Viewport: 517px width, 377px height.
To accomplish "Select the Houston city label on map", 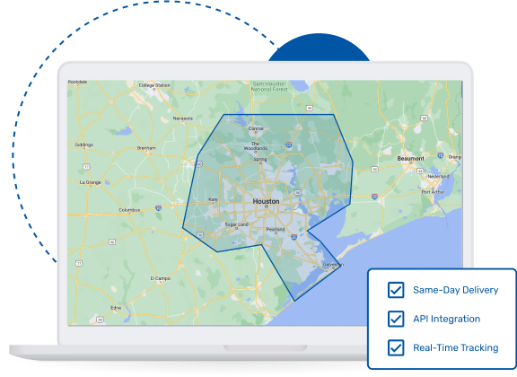I will click(266, 201).
